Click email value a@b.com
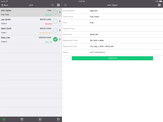The width and height of the screenshot is (163, 122). pos(94,11)
